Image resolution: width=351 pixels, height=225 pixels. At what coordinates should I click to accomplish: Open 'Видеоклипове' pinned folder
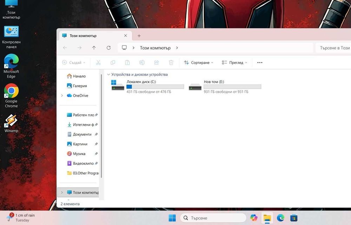click(x=82, y=163)
